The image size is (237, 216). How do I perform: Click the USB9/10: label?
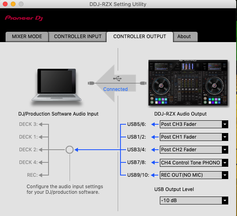coord(138,175)
